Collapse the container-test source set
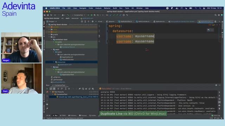 click(x=51, y=40)
